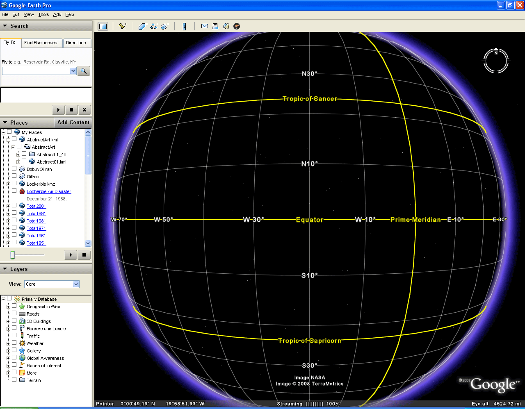Screen dimensions: 525x409
Task: Open the Fly To address dropdown
Action: [x=73, y=71]
